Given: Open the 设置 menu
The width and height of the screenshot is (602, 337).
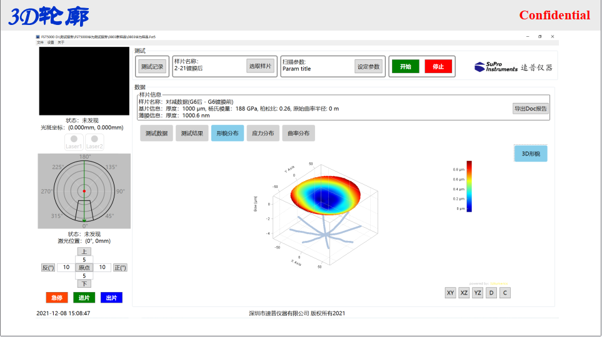Looking at the screenshot, I should (51, 42).
